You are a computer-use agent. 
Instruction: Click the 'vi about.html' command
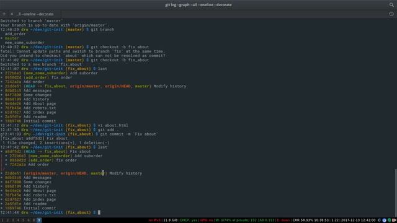pos(113,125)
